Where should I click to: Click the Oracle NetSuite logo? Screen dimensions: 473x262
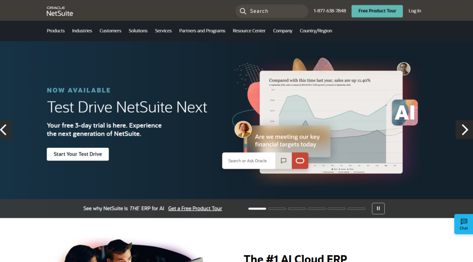pos(60,11)
